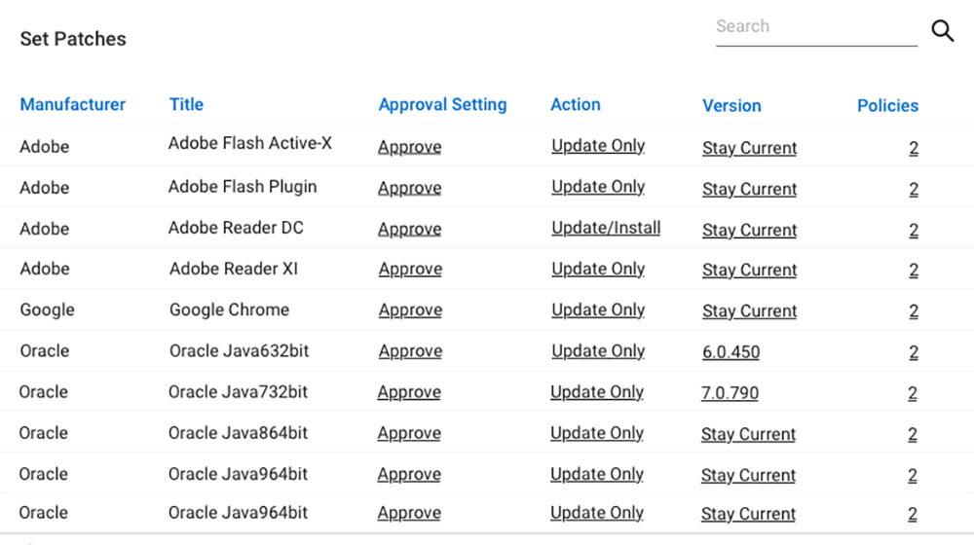This screenshot has height=545, width=974.
Task: Click the Policies column header
Action: coord(887,106)
